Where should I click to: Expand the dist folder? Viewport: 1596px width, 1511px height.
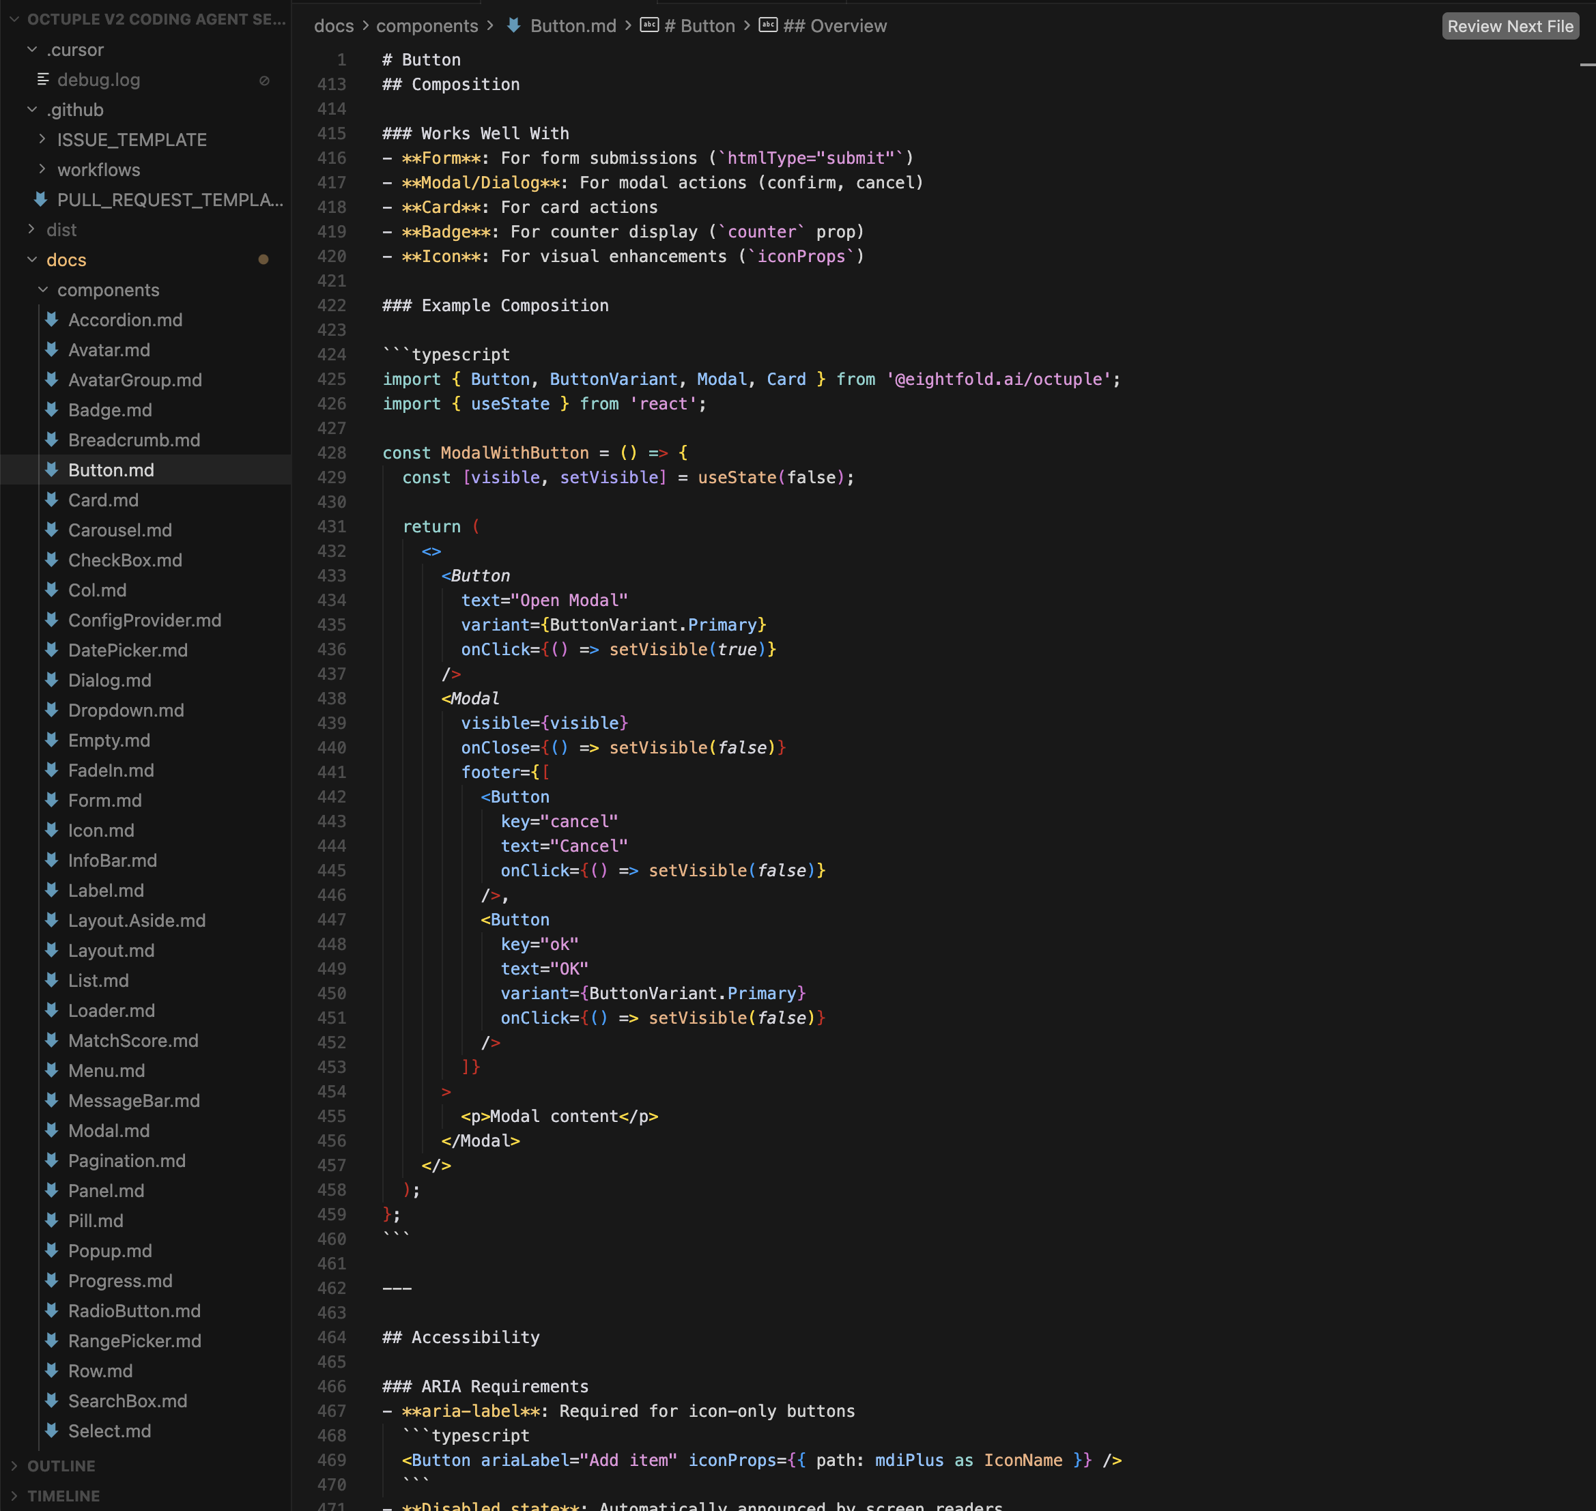point(32,229)
